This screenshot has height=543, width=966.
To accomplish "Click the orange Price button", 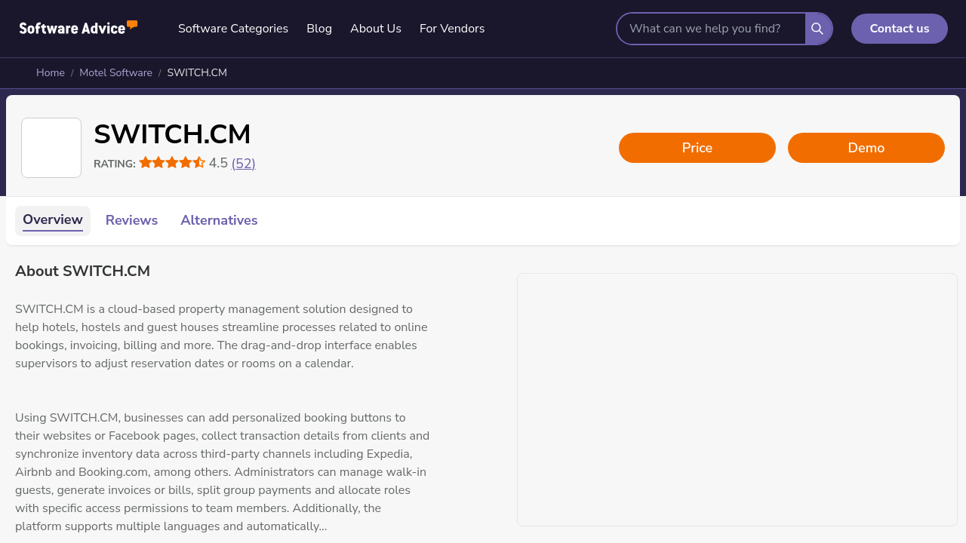I will (x=697, y=148).
